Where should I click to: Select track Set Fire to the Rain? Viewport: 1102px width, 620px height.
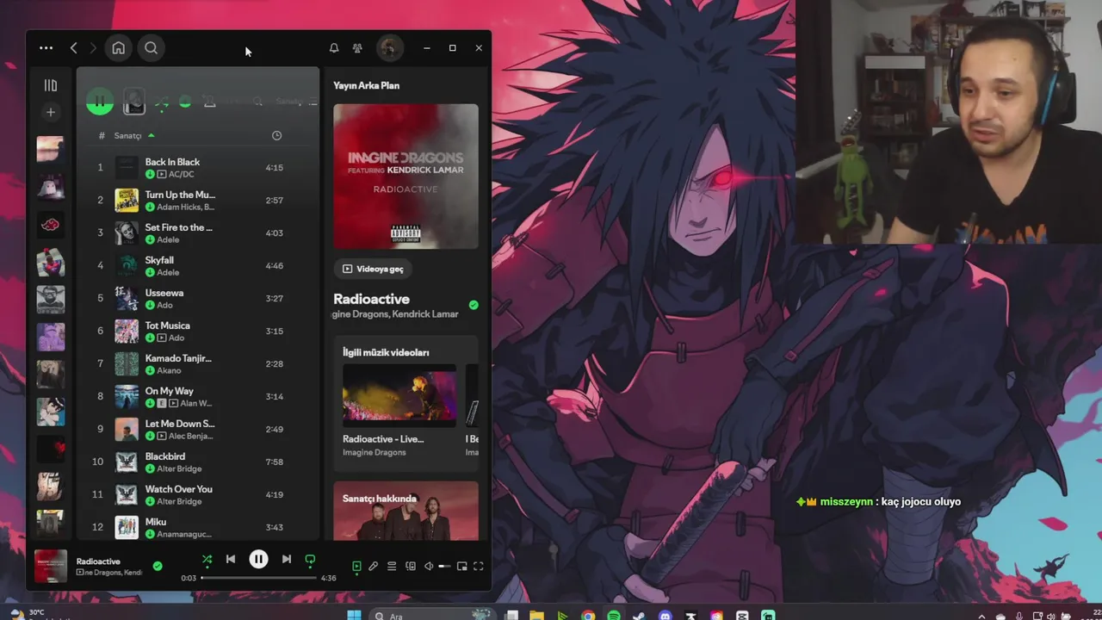coord(198,232)
